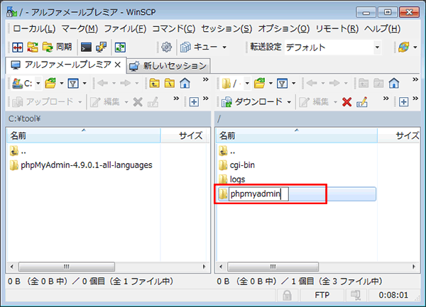The image size is (426, 307).
Task: Click the Synchronize (同期) toolbar button
Action: click(58, 48)
